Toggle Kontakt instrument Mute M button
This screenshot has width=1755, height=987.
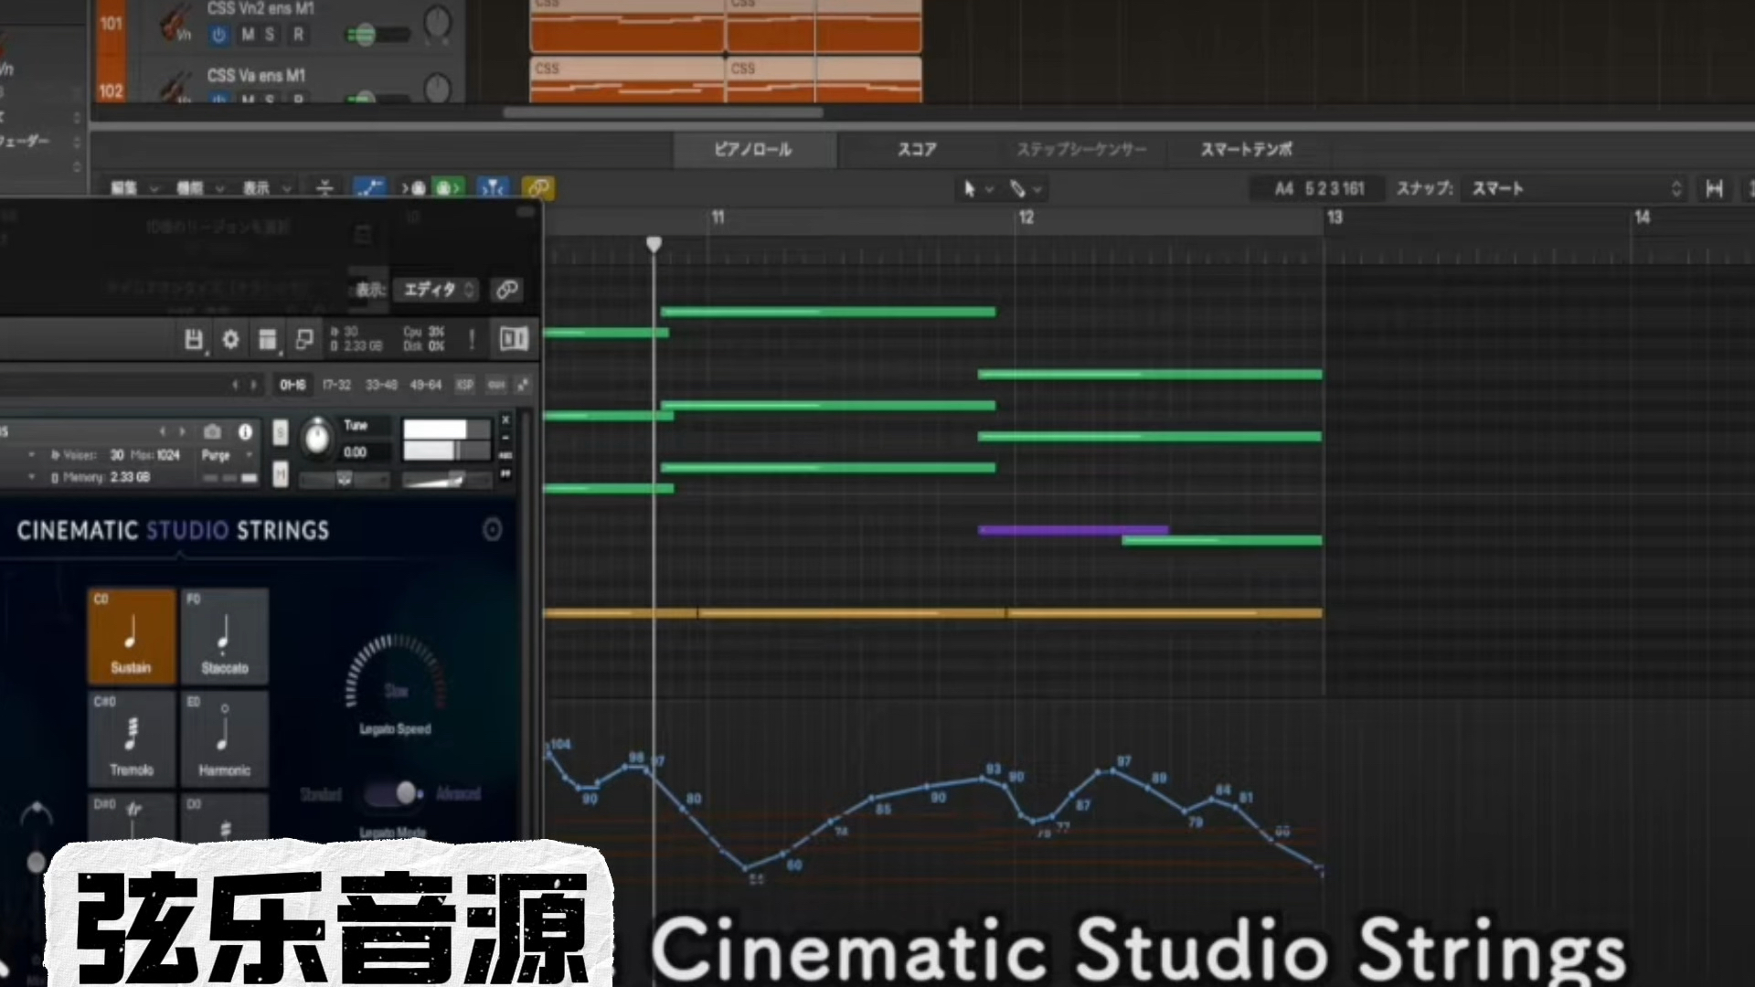tap(281, 474)
